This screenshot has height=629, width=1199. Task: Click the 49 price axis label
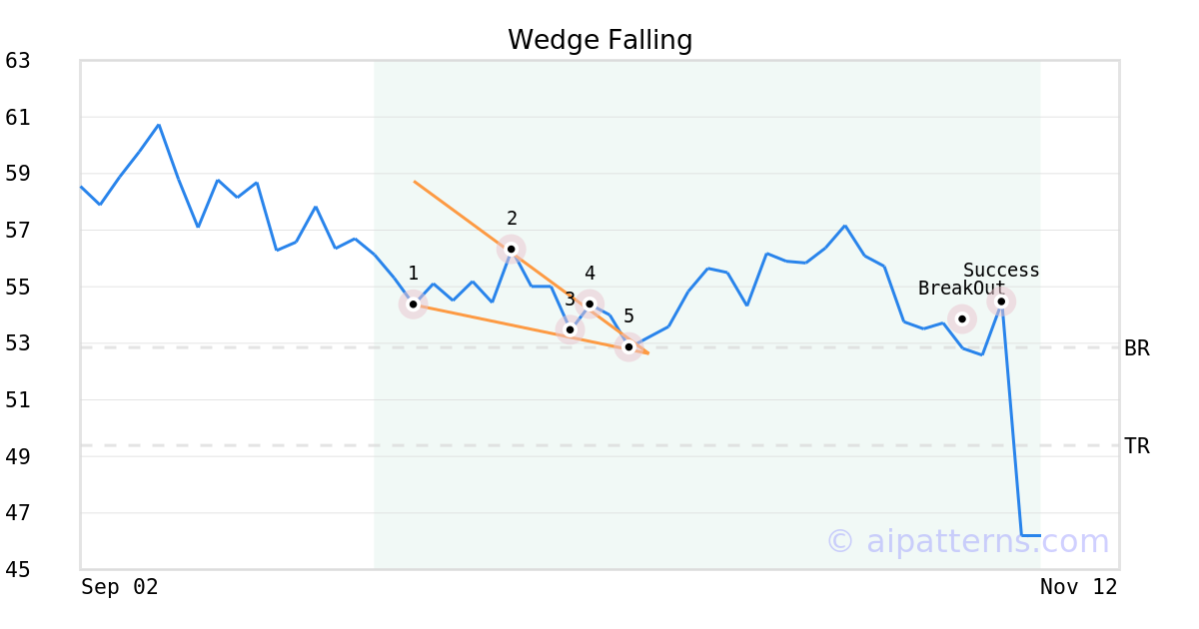click(18, 457)
